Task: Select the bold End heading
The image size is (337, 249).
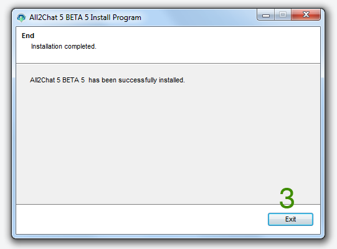Action: coord(28,36)
